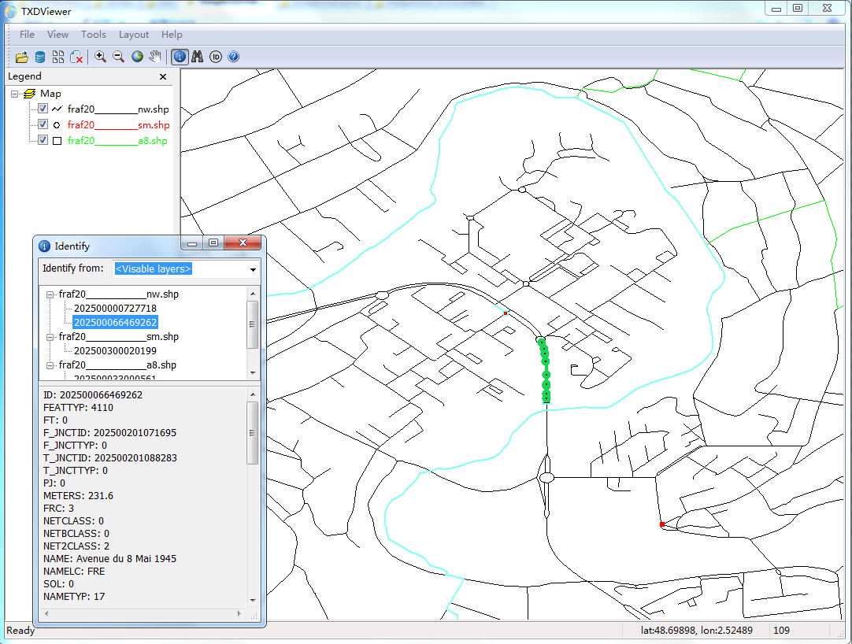Select the Zoom In magnifier tool

pos(100,57)
